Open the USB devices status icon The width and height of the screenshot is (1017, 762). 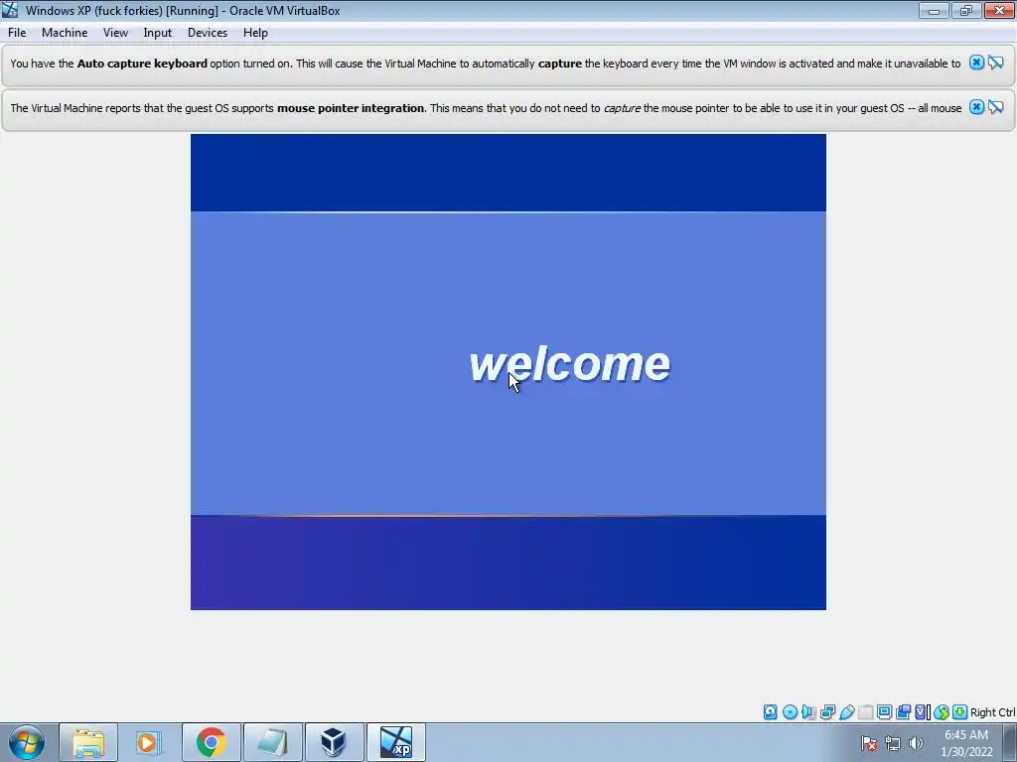coord(846,712)
